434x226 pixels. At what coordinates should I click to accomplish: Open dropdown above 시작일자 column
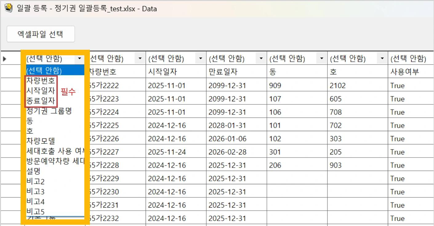(201, 58)
